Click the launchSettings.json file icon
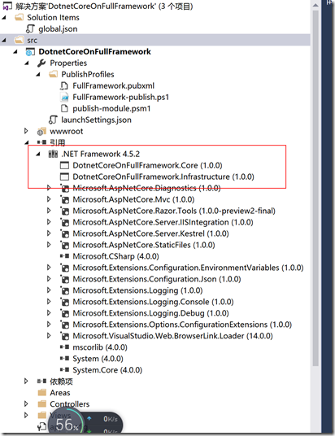Screen dimensions: 335x436 pyautogui.click(x=53, y=120)
